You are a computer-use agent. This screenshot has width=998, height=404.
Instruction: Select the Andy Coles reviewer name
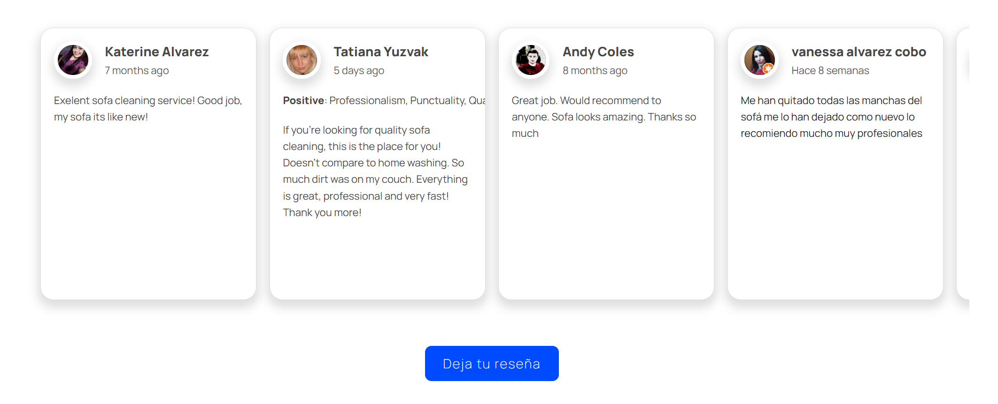point(598,52)
